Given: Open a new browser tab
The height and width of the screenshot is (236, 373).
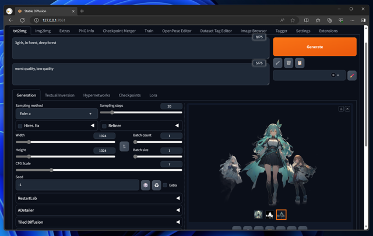Looking at the screenshot, I should pyautogui.click(x=82, y=11).
